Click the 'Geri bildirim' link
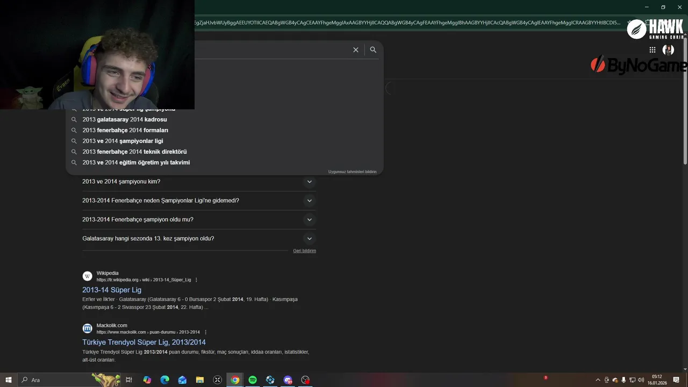688x387 pixels. coord(304,251)
